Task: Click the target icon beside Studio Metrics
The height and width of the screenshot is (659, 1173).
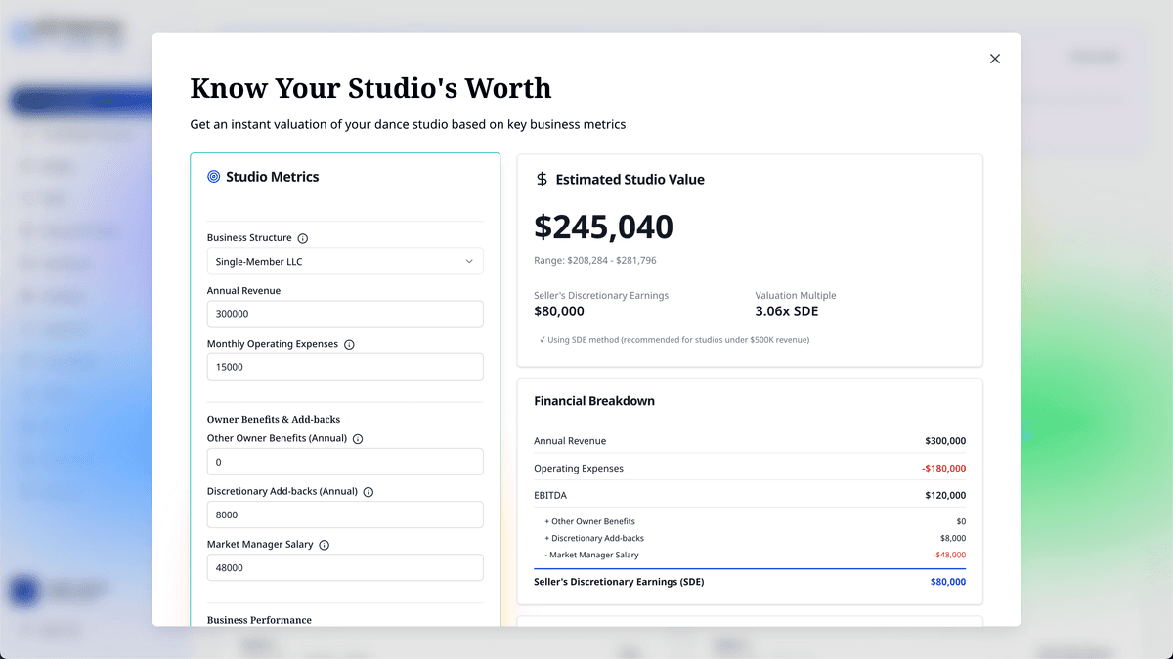Action: pos(213,176)
